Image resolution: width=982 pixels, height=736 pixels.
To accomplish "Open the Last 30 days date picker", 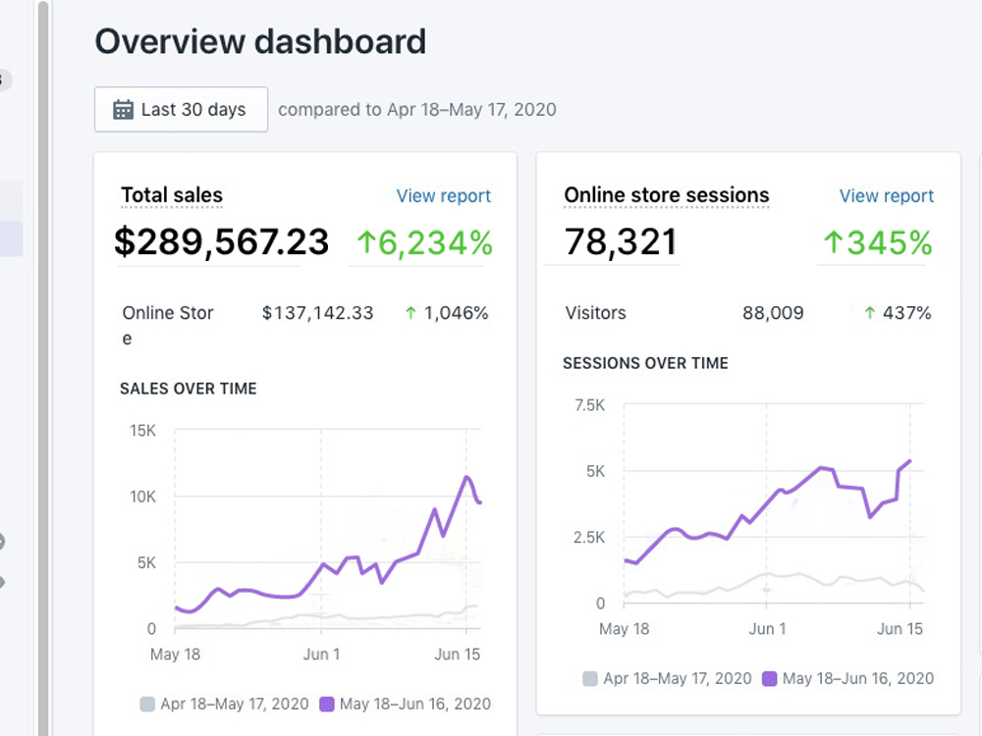I will click(181, 110).
